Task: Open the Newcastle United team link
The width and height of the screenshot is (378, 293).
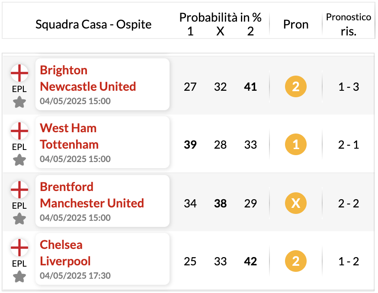Action: [88, 86]
